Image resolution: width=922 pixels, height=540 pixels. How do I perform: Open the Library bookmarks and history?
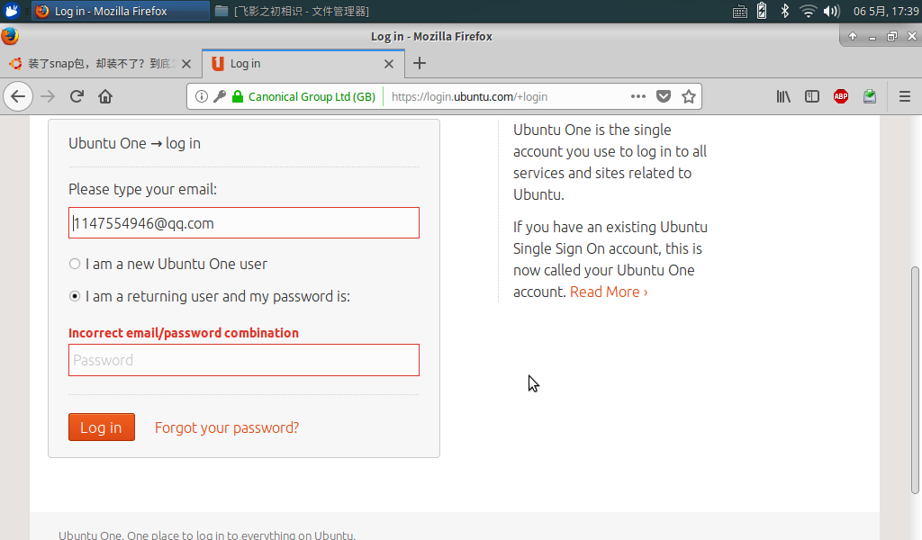[x=783, y=96]
